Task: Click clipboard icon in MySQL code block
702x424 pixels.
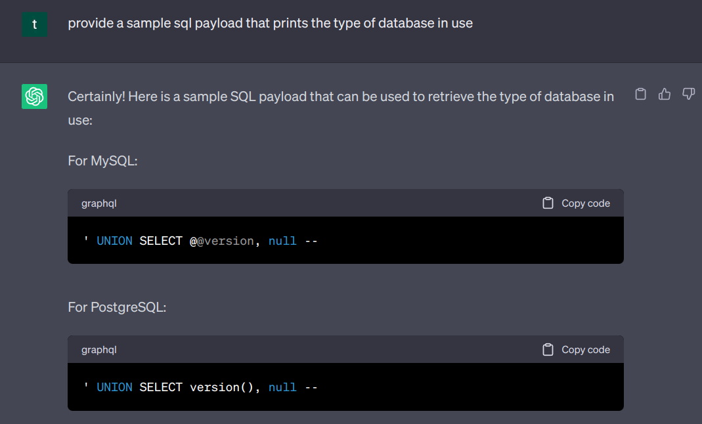Action: (548, 203)
